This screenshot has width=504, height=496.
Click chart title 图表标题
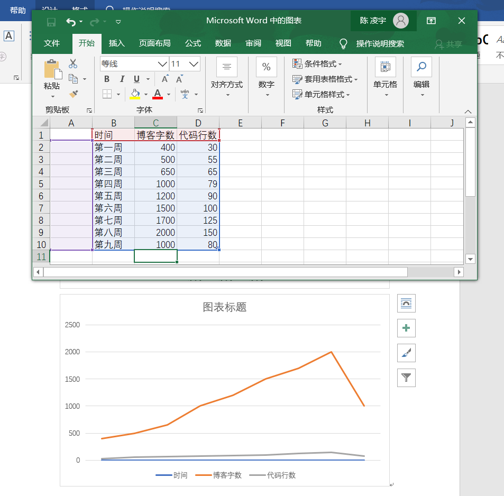point(225,307)
